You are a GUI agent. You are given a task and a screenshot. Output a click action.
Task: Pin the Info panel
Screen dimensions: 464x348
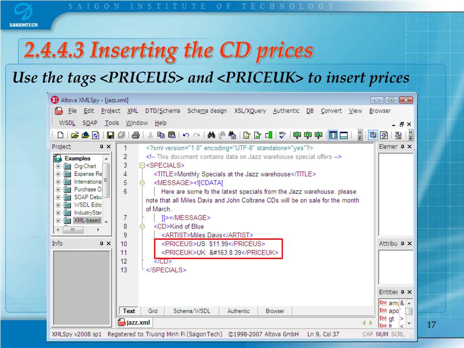point(101,243)
